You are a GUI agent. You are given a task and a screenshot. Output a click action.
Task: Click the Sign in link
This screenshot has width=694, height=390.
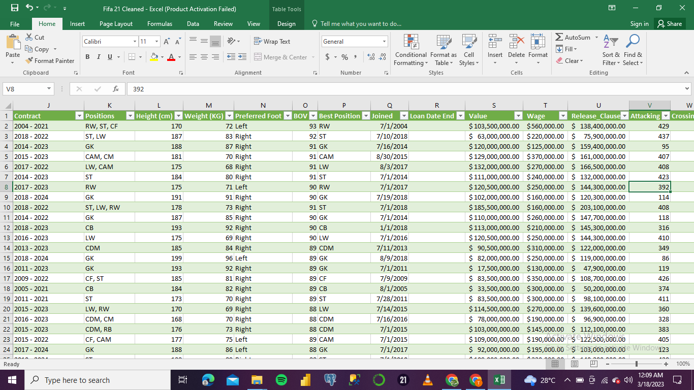[639, 23]
